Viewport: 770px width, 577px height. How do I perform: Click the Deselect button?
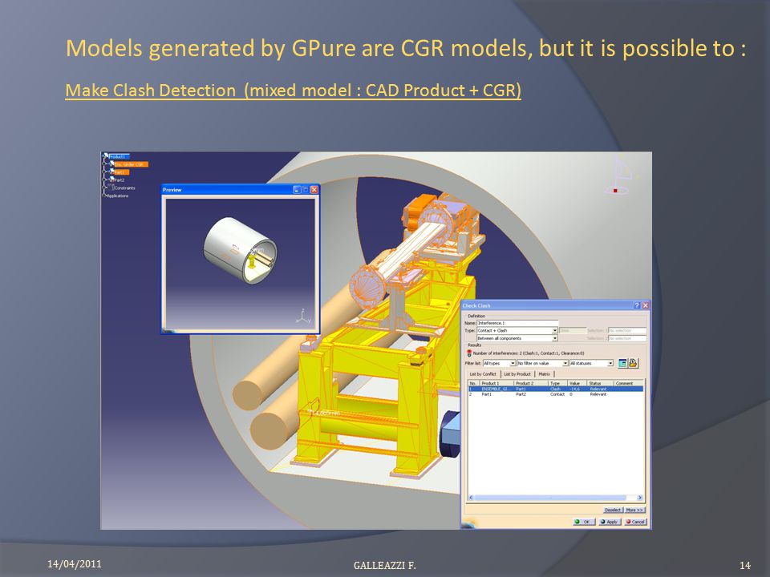coord(612,510)
